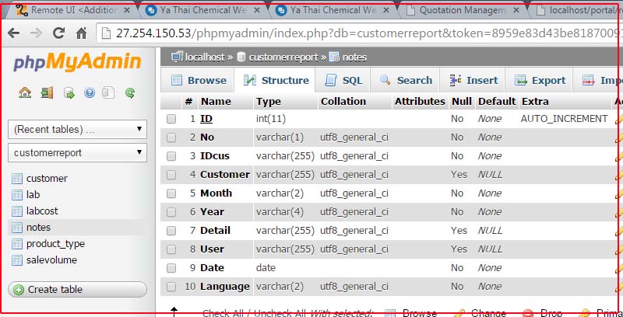The height and width of the screenshot is (317, 623).
Task: Close the Remote UI browser tab
Action: tap(127, 10)
